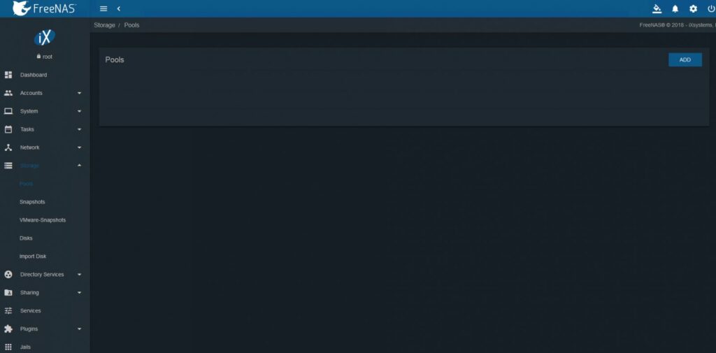The image size is (716, 353).
Task: Show alerts via the bell icon
Action: click(x=675, y=8)
